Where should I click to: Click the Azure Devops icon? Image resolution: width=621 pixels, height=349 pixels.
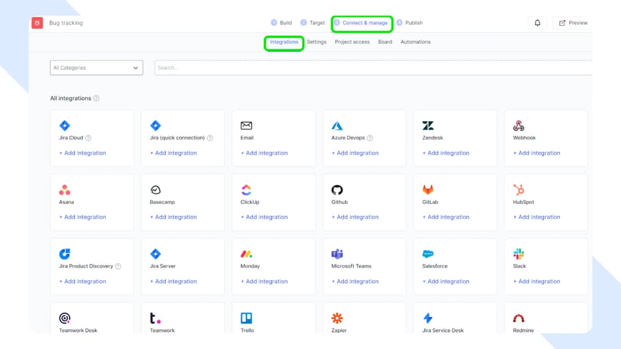(x=337, y=125)
